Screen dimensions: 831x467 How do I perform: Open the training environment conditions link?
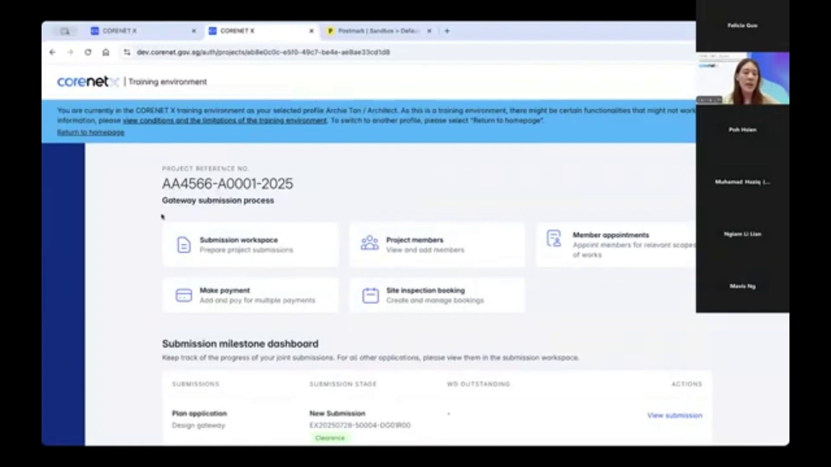point(225,120)
